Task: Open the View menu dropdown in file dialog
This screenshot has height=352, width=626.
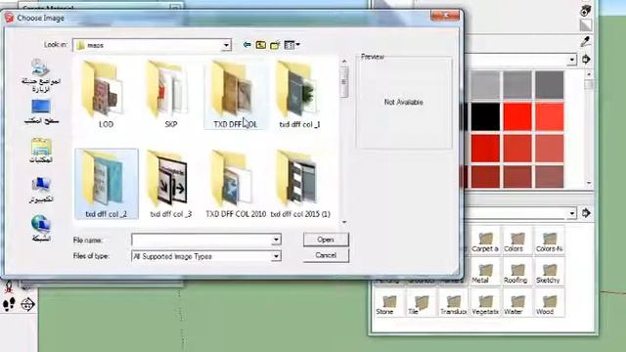Action: pos(291,45)
